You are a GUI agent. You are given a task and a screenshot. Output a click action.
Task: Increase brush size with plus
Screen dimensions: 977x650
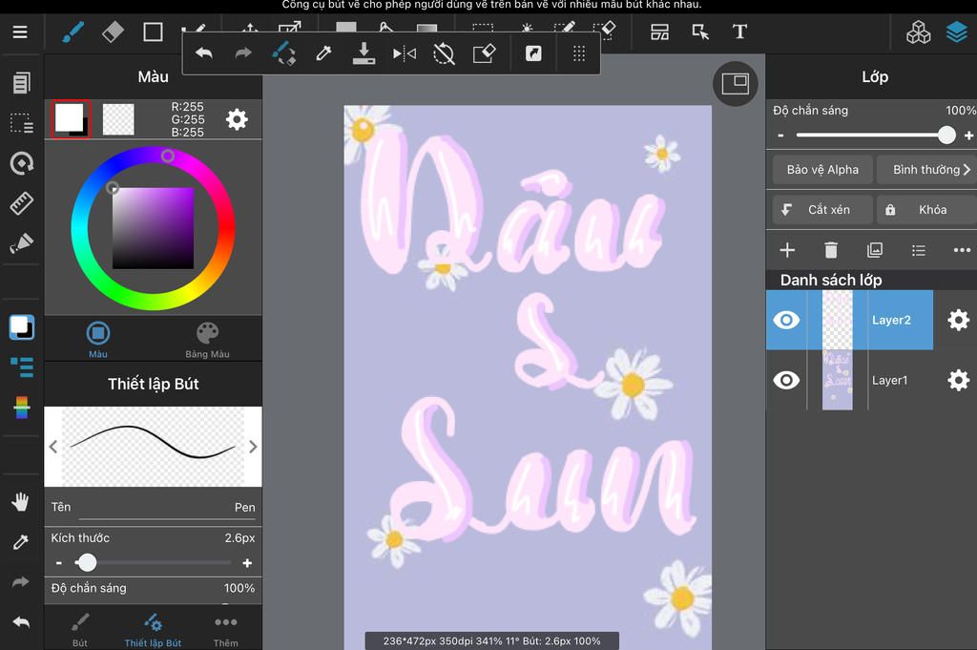coord(247,563)
